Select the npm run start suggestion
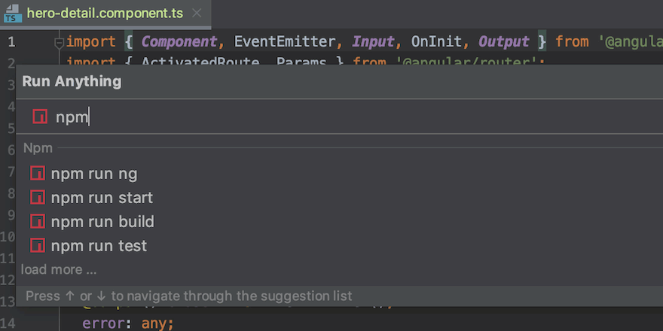663x331 pixels. pyautogui.click(x=340, y=198)
